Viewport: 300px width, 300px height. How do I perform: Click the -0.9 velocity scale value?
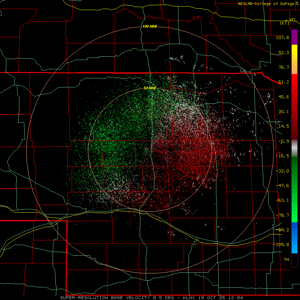pyautogui.click(x=284, y=141)
